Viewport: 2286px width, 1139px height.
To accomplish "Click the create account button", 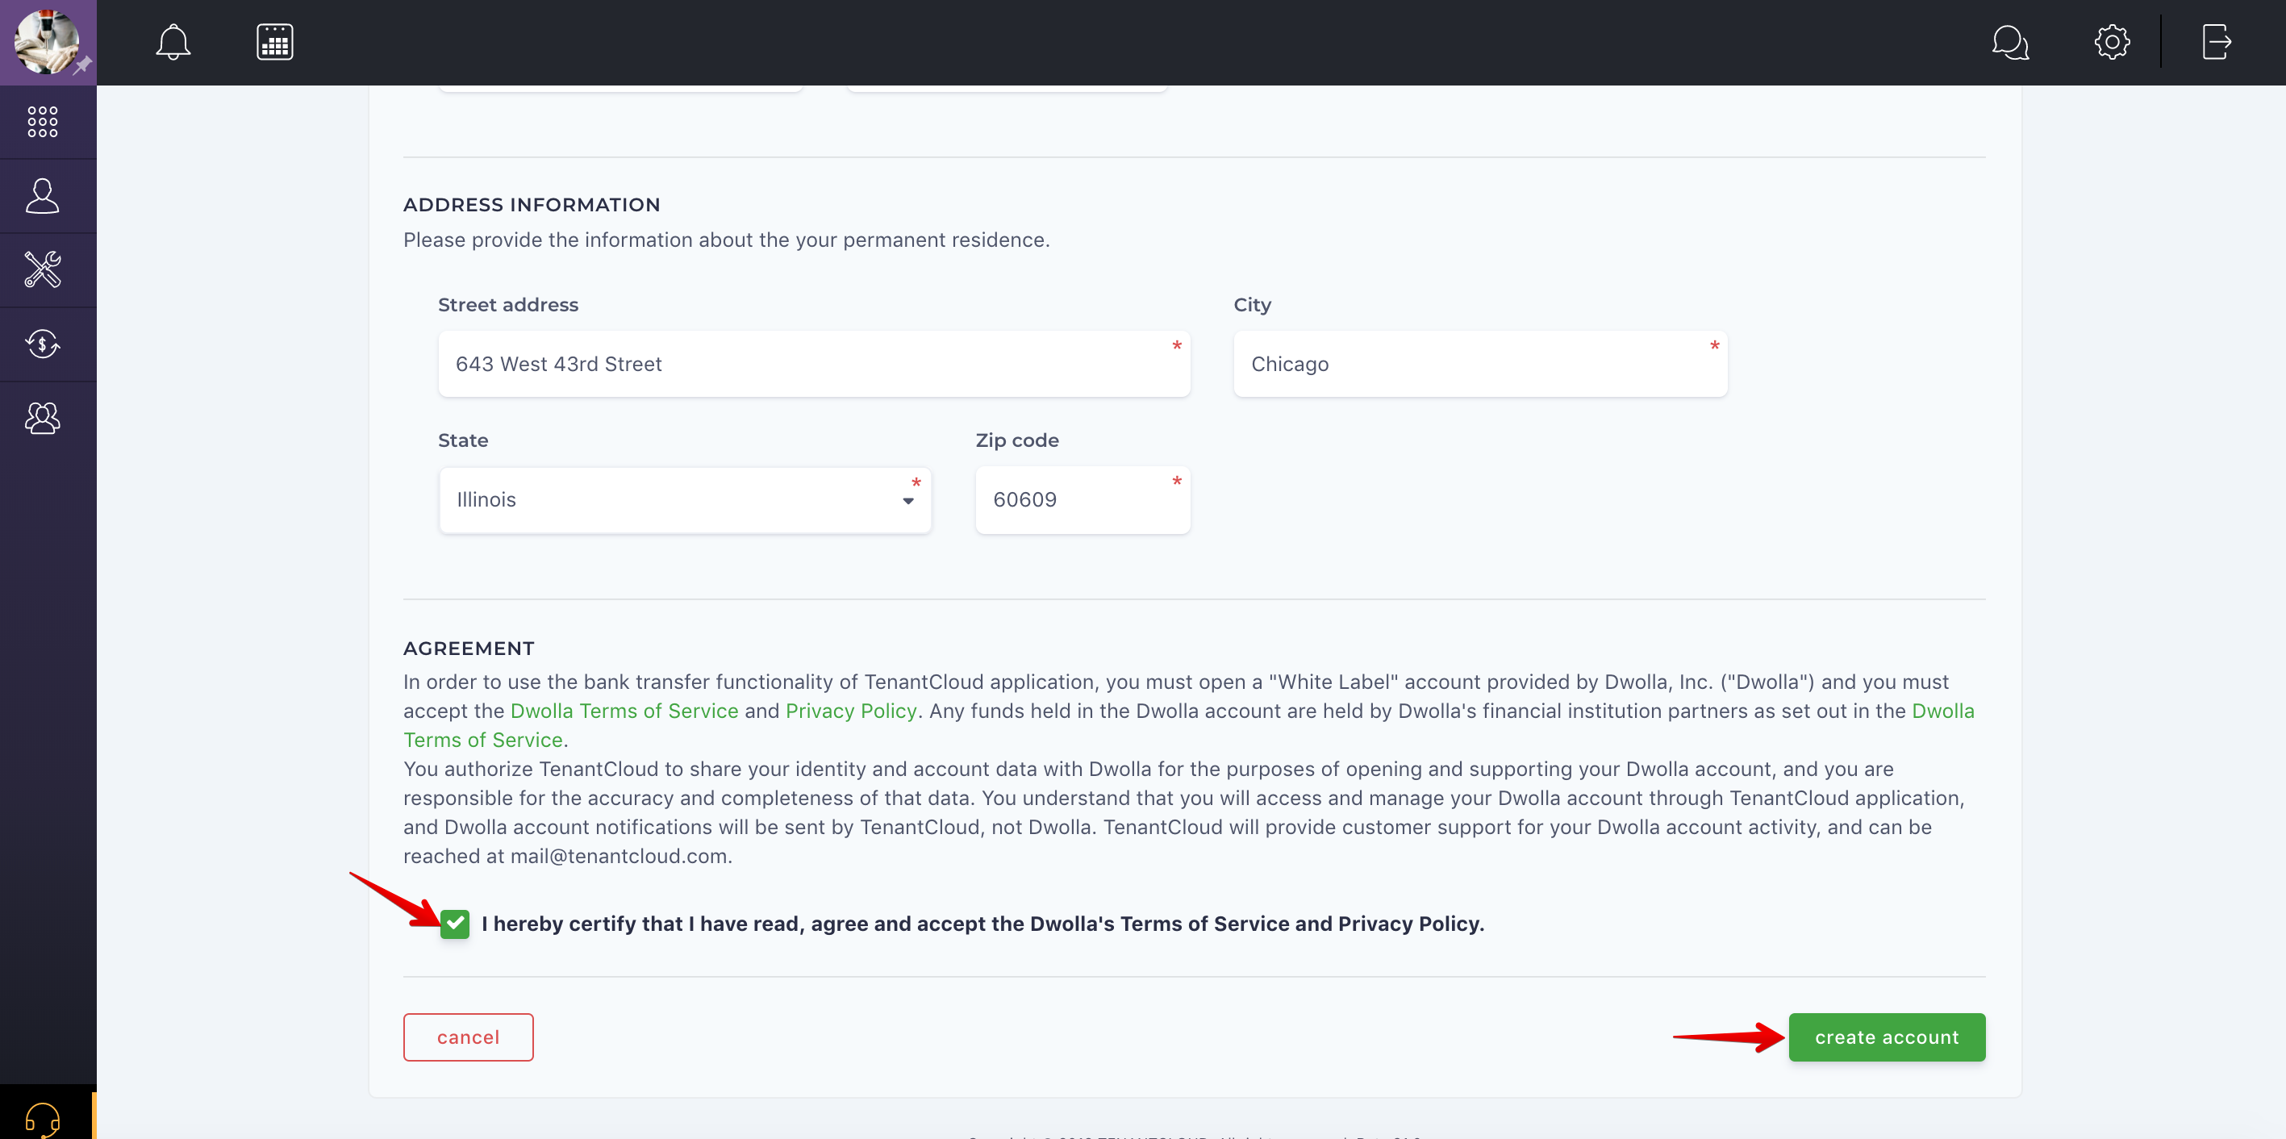I will (1886, 1037).
